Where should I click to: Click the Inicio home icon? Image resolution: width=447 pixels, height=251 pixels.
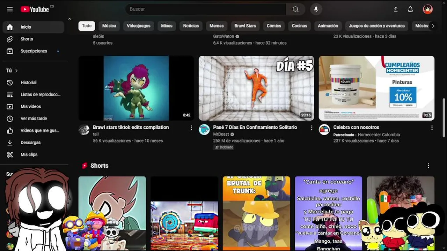10,27
